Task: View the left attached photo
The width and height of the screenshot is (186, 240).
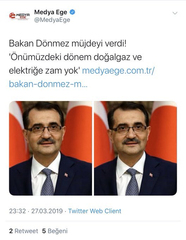Action: [50, 148]
